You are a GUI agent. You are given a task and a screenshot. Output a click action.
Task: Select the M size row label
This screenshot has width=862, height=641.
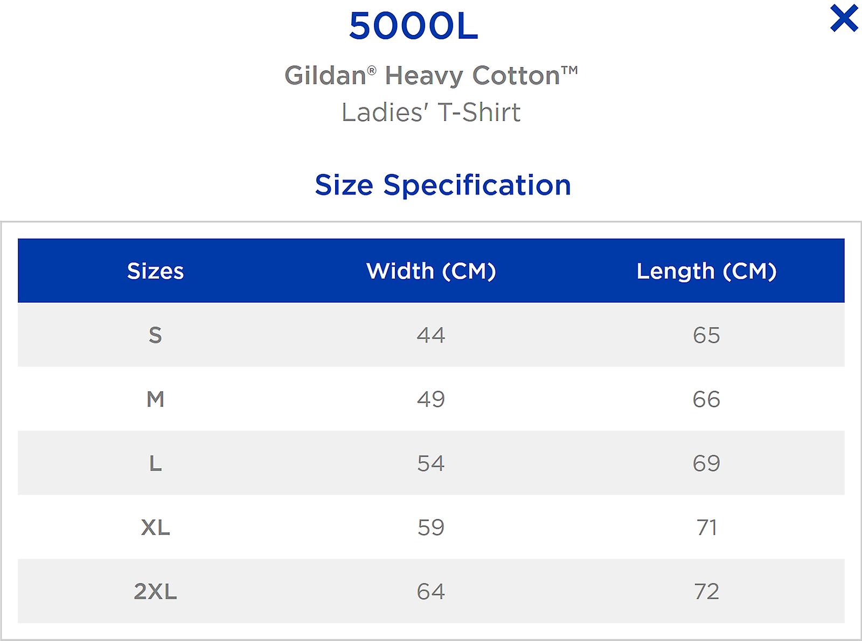tap(156, 399)
